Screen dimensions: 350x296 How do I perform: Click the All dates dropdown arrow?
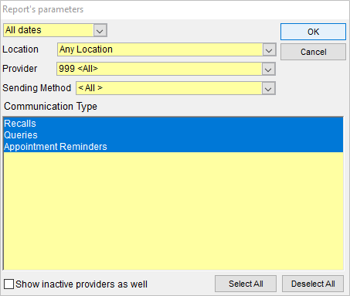click(x=100, y=30)
